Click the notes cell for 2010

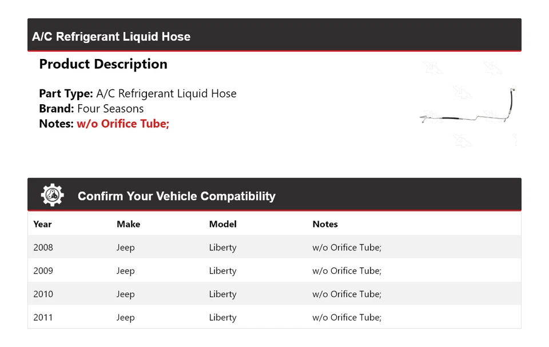click(347, 294)
